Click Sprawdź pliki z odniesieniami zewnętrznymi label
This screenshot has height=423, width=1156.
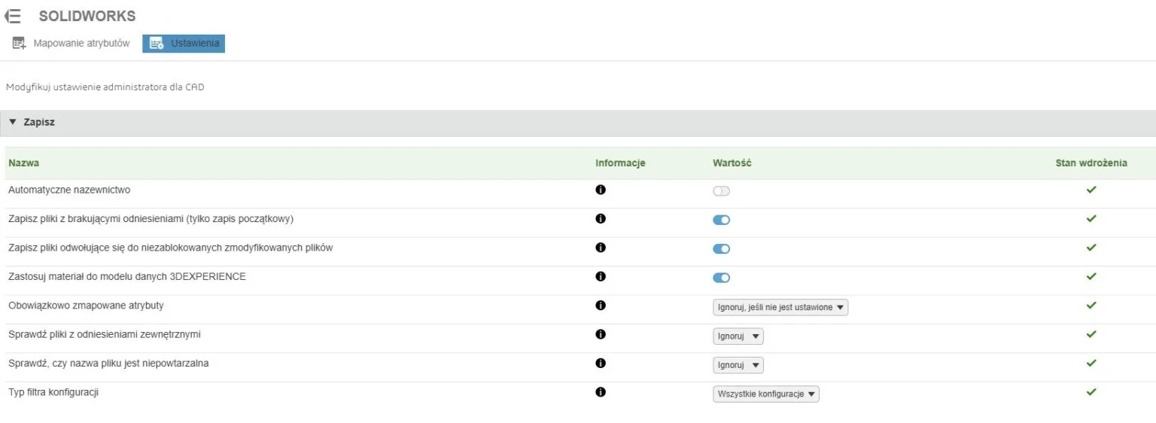[105, 334]
